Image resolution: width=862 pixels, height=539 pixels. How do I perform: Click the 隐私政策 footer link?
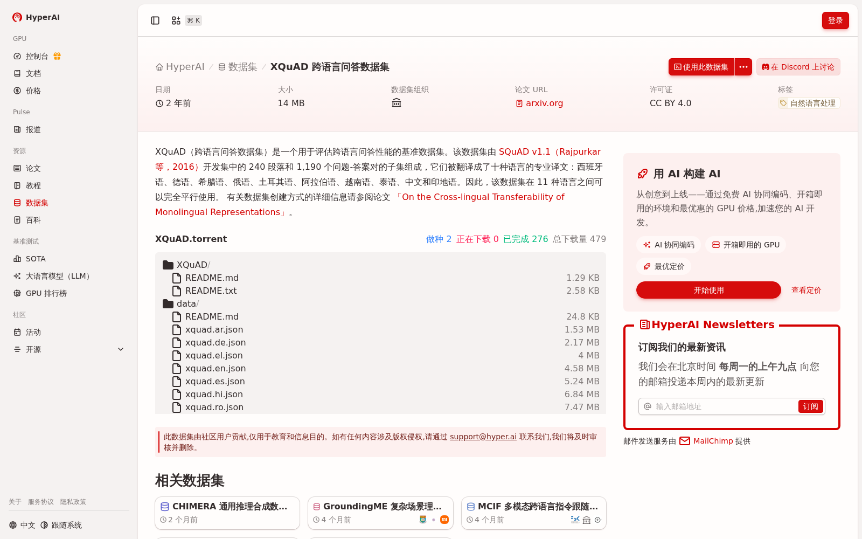73,502
